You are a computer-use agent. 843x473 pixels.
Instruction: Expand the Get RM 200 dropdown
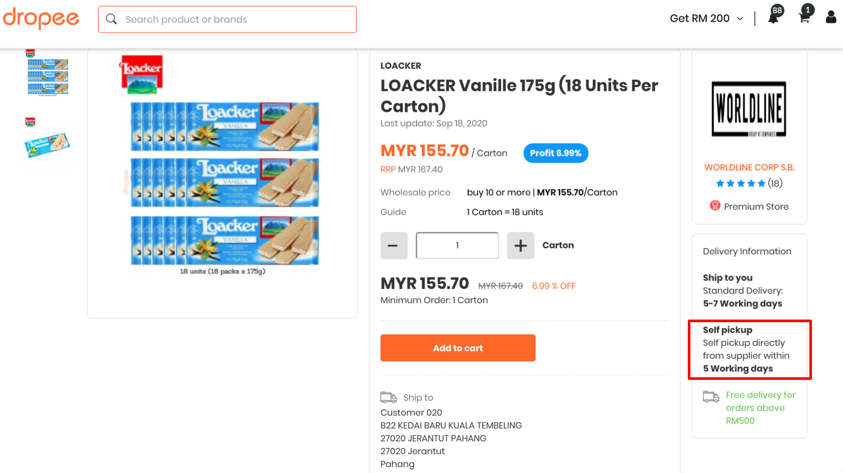pos(707,18)
